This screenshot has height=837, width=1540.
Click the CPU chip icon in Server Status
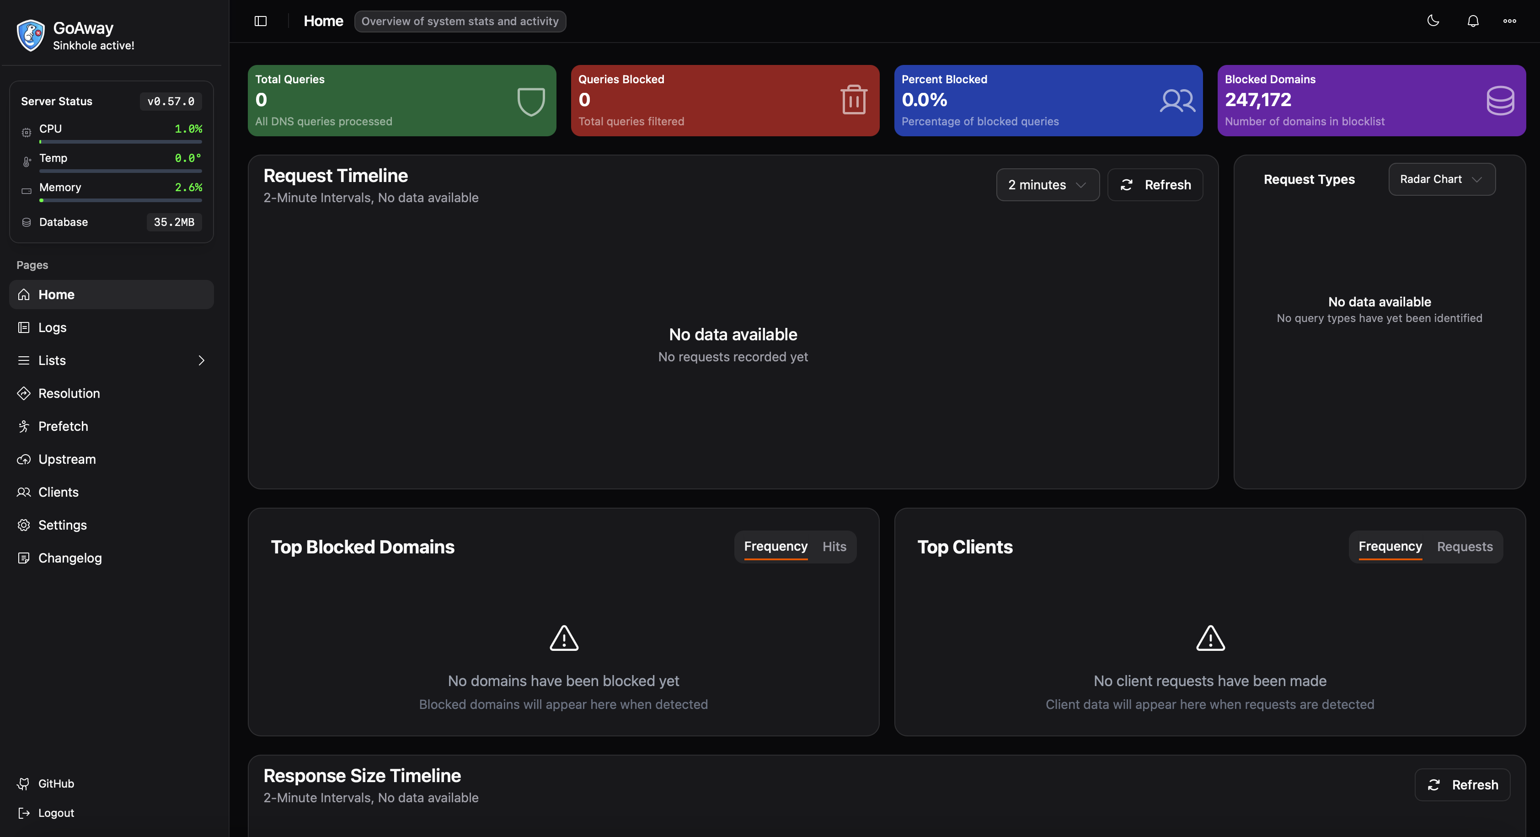[x=27, y=132]
